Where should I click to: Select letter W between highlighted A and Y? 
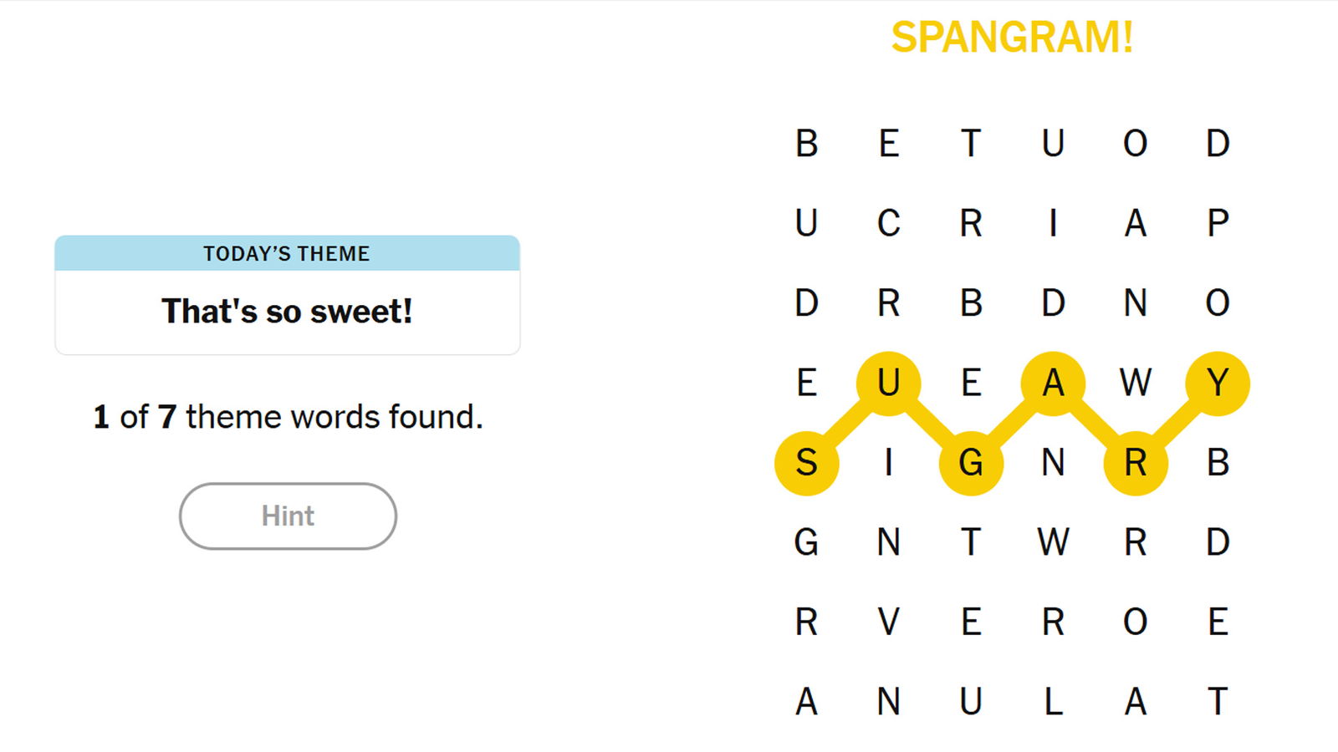coord(1135,384)
